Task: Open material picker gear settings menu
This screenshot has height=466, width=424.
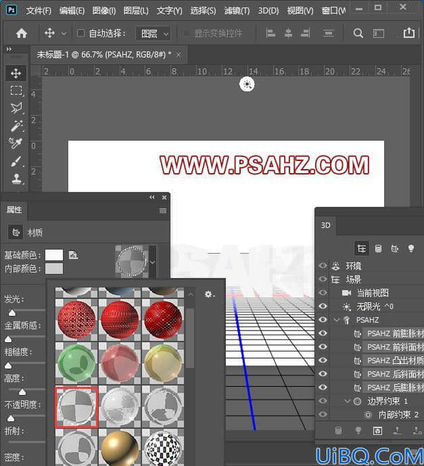Action: [x=210, y=294]
